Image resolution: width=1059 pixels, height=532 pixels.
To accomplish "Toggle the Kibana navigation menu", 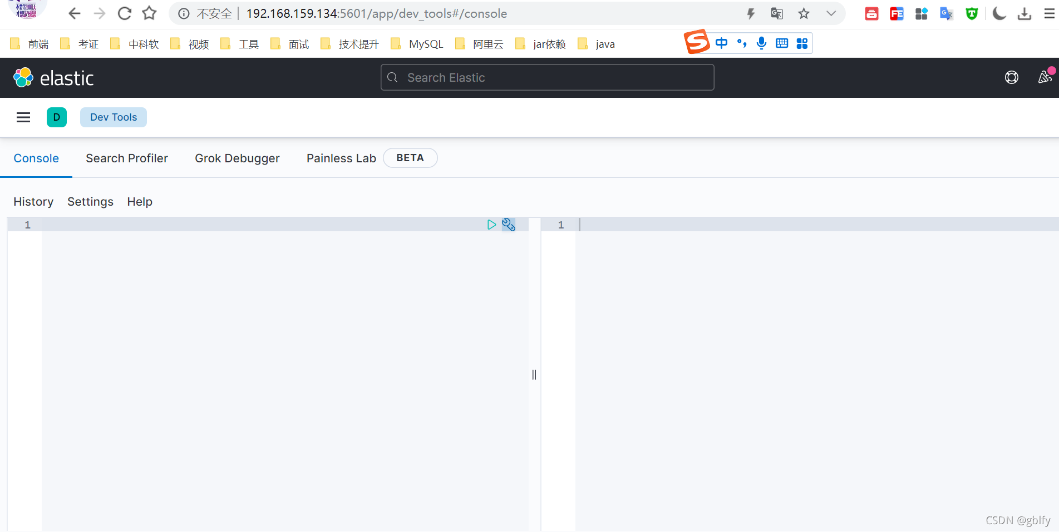I will [23, 117].
